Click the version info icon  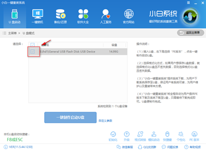(x=6, y=147)
